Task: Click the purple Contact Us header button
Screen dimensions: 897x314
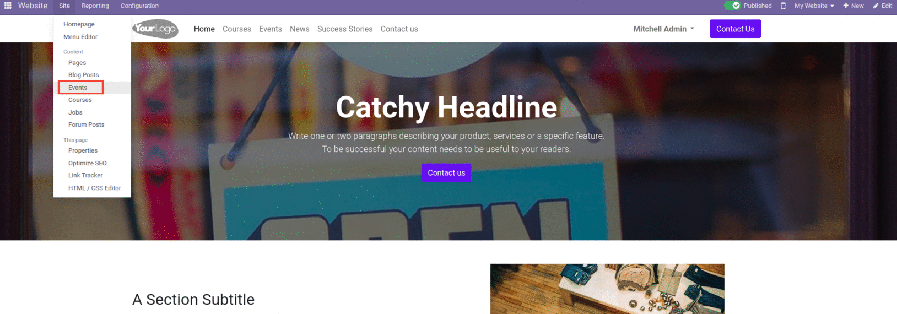Action: click(x=735, y=29)
